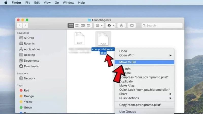Image resolution: width=203 pixels, height=114 pixels.
Task: Click the Search field
Action: click(162, 26)
